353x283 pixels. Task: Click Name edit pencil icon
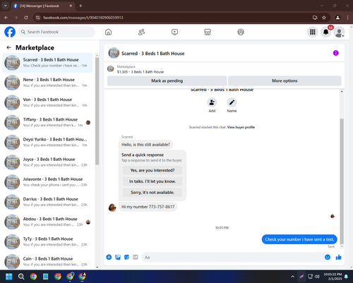point(232,102)
